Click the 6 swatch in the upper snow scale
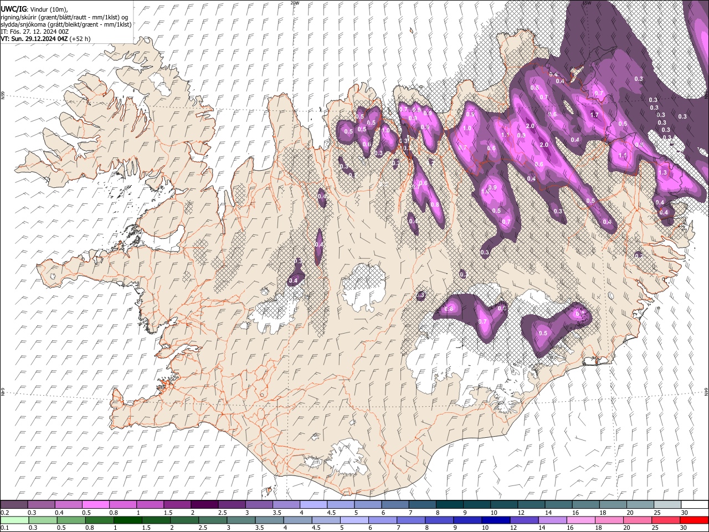This screenshot has width=709, height=532. (395, 505)
